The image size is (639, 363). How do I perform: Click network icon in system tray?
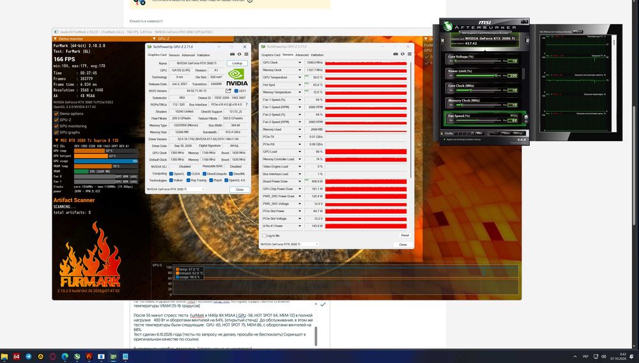(x=596, y=357)
